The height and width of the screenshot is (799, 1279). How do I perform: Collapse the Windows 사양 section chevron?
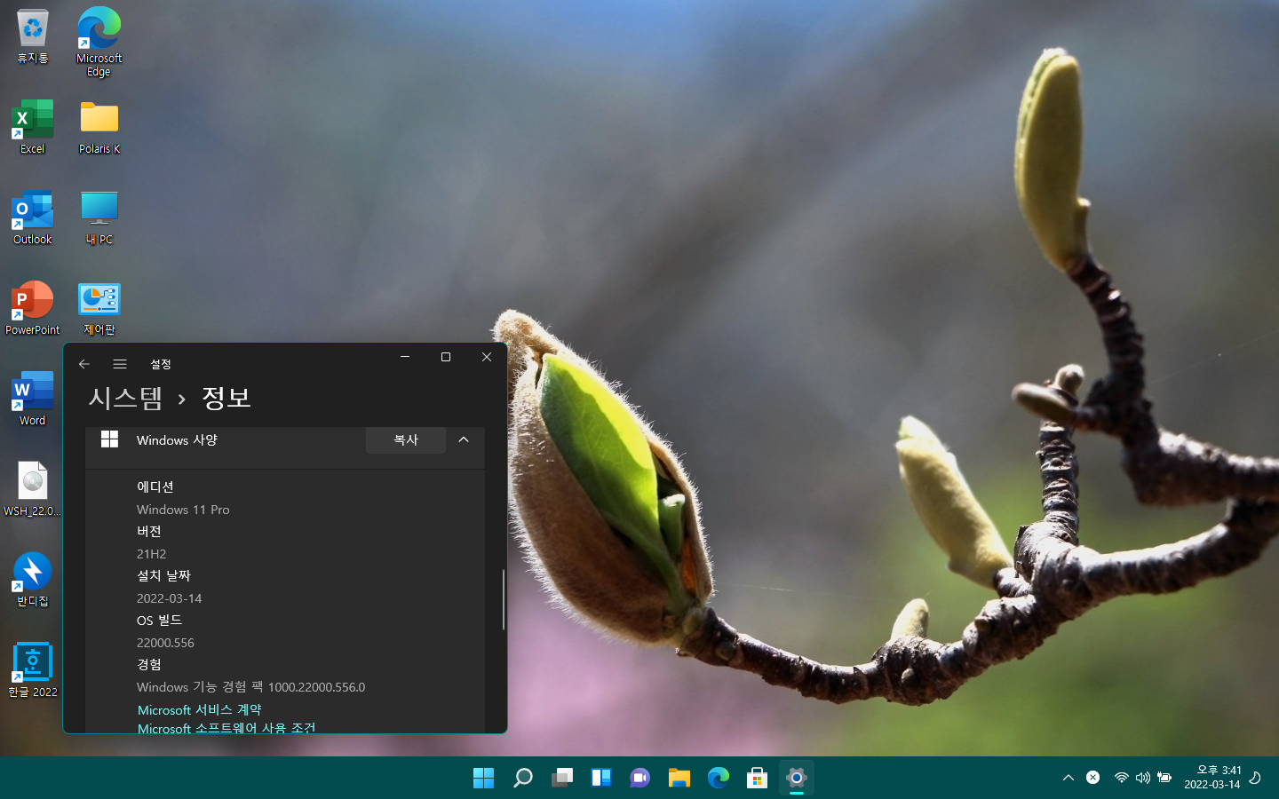[x=464, y=439]
